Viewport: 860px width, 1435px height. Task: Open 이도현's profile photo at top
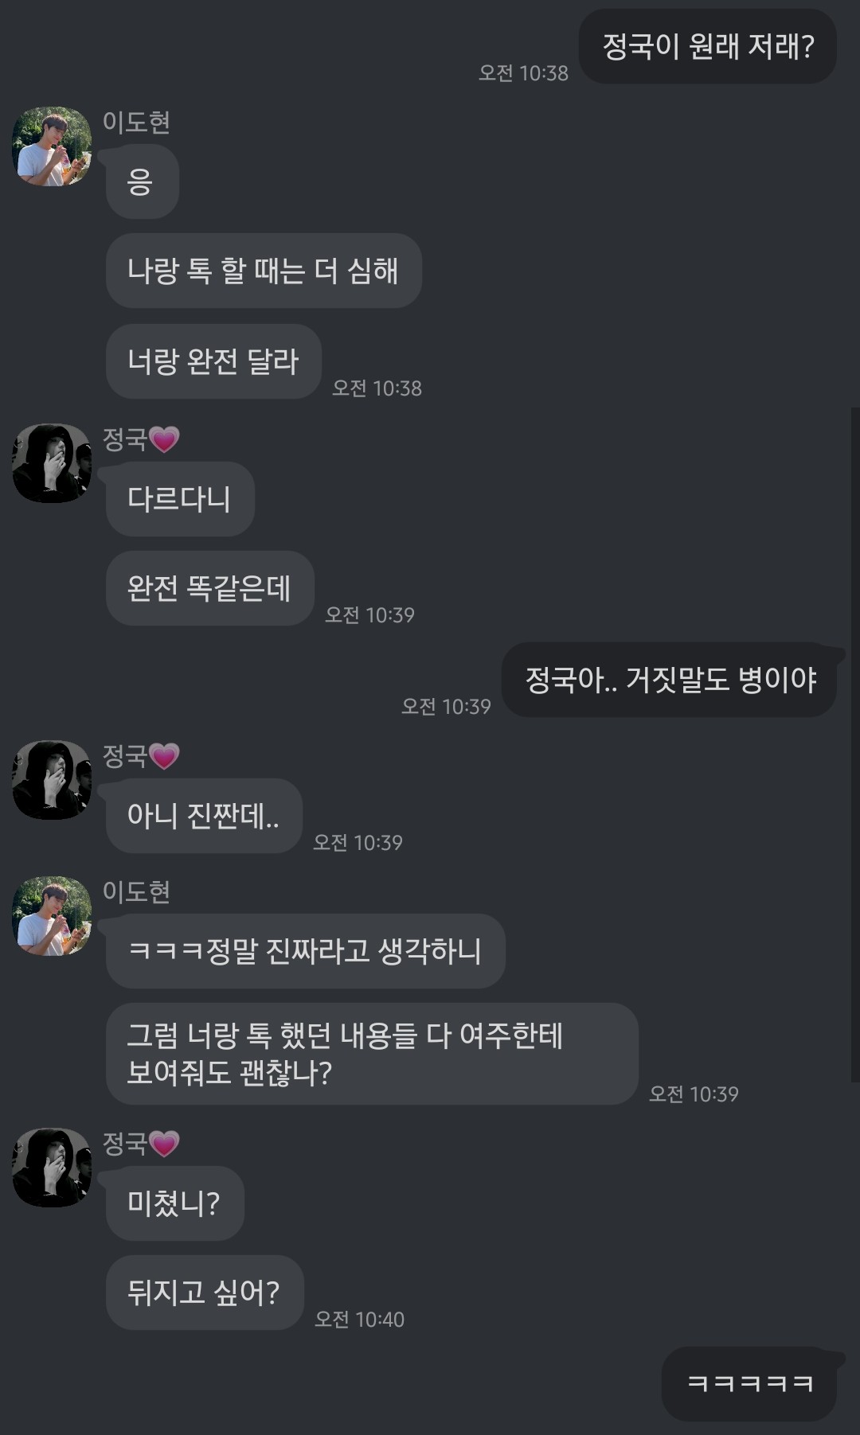pos(52,146)
